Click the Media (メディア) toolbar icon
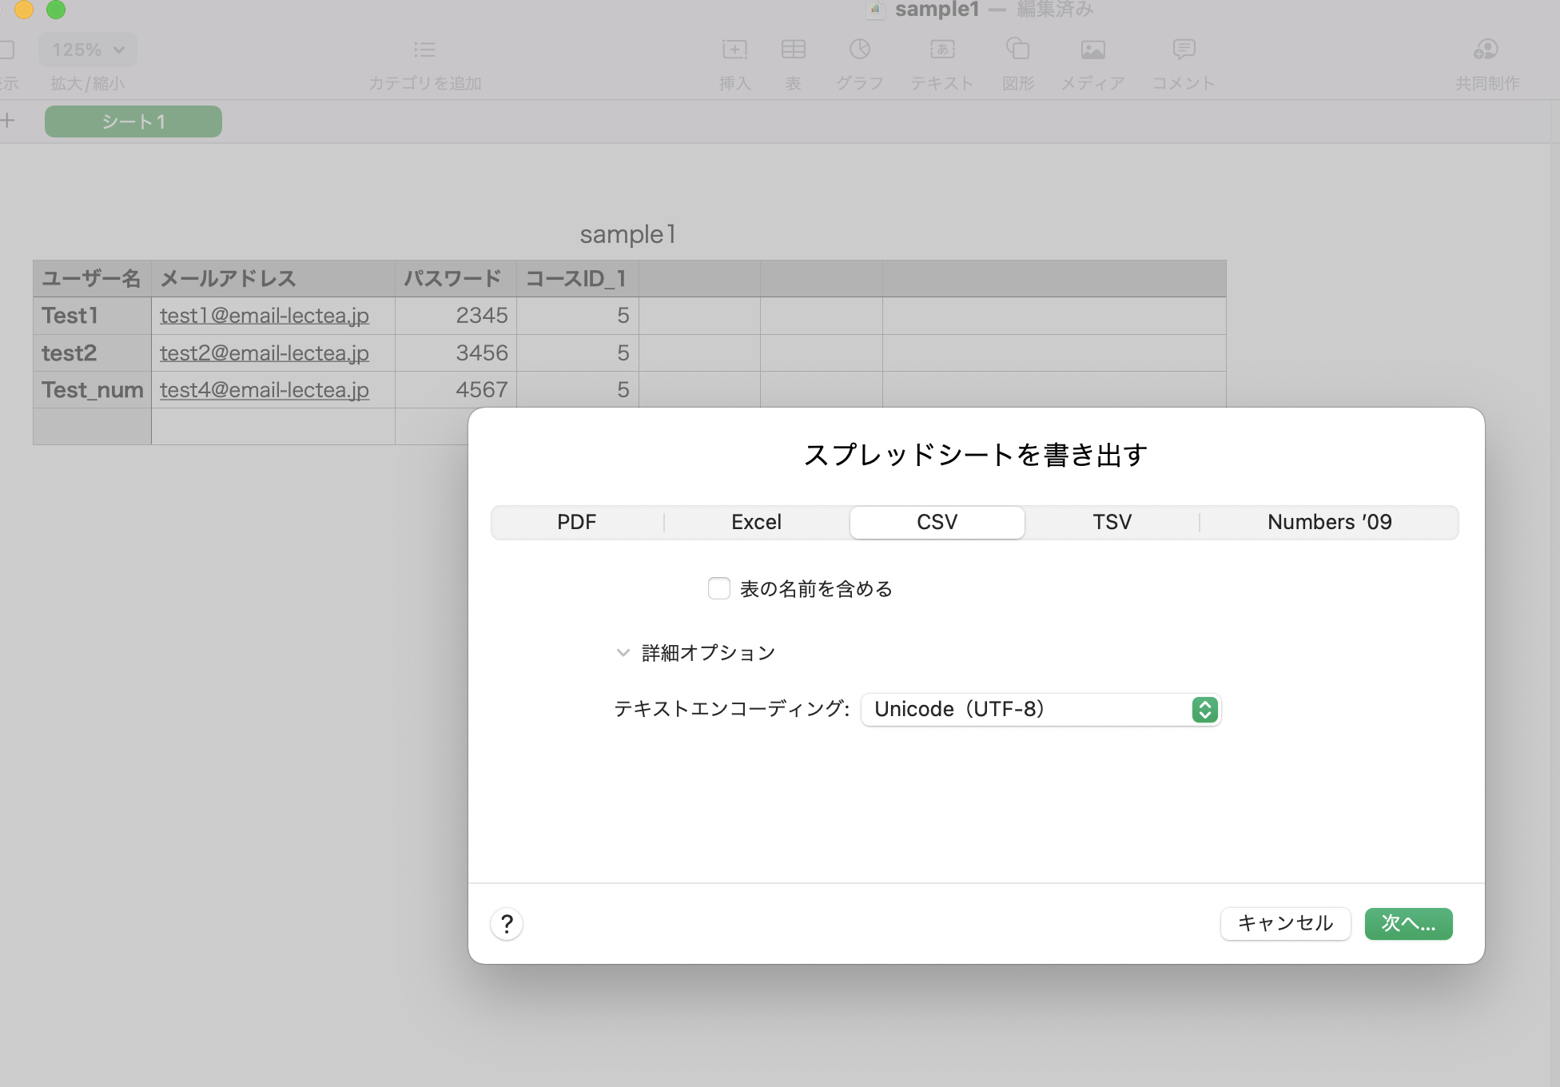This screenshot has width=1560, height=1087. 1092,50
